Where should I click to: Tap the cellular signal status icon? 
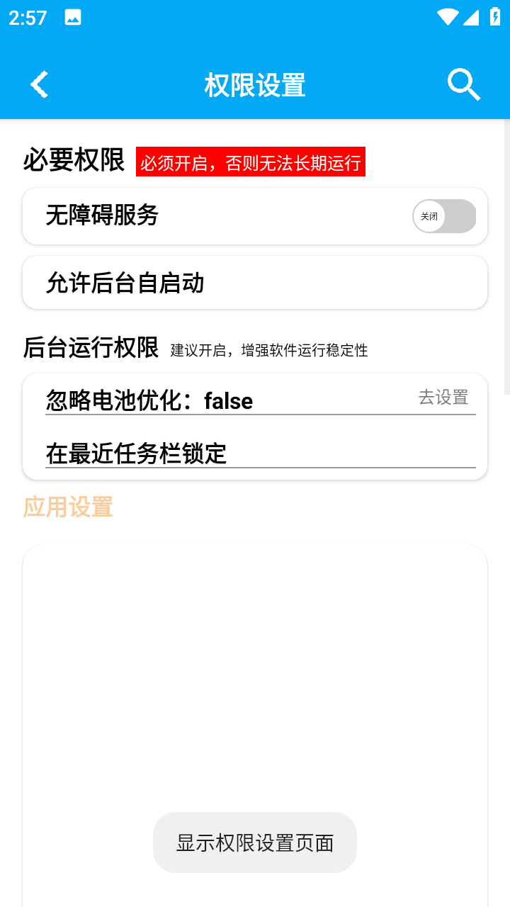coord(471,17)
